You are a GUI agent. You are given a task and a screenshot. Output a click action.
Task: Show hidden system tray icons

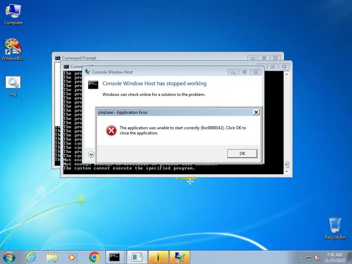pyautogui.click(x=300, y=257)
